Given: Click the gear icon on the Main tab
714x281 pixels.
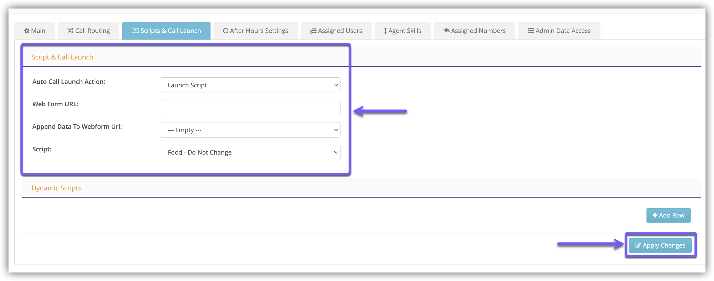Looking at the screenshot, I should coord(27,31).
